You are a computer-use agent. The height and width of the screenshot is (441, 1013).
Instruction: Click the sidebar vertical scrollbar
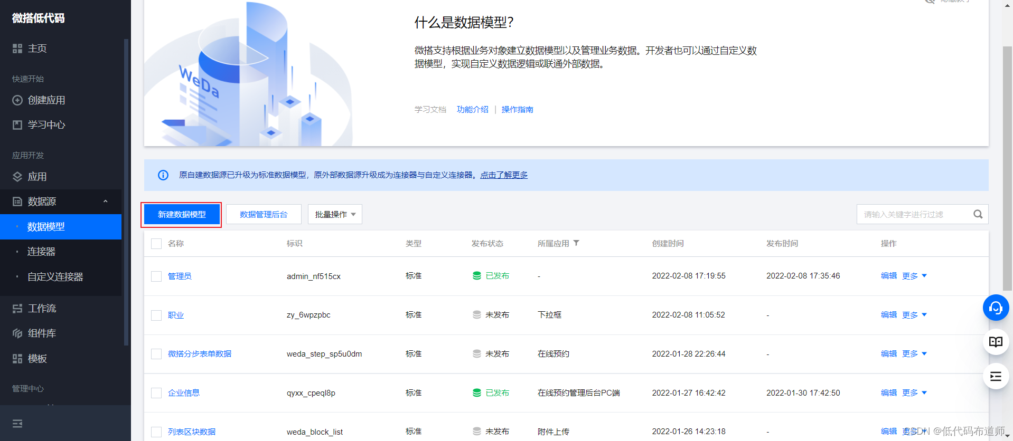tap(126, 193)
